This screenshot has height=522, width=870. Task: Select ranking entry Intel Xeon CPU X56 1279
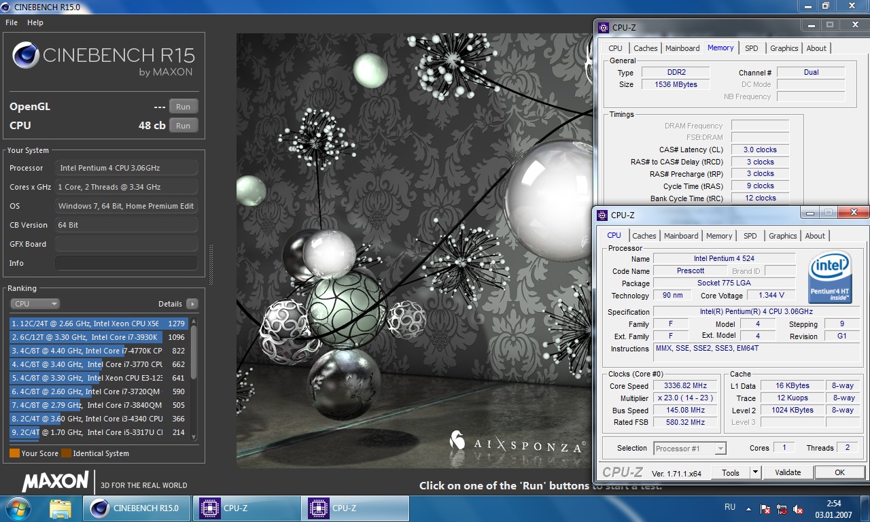(99, 324)
